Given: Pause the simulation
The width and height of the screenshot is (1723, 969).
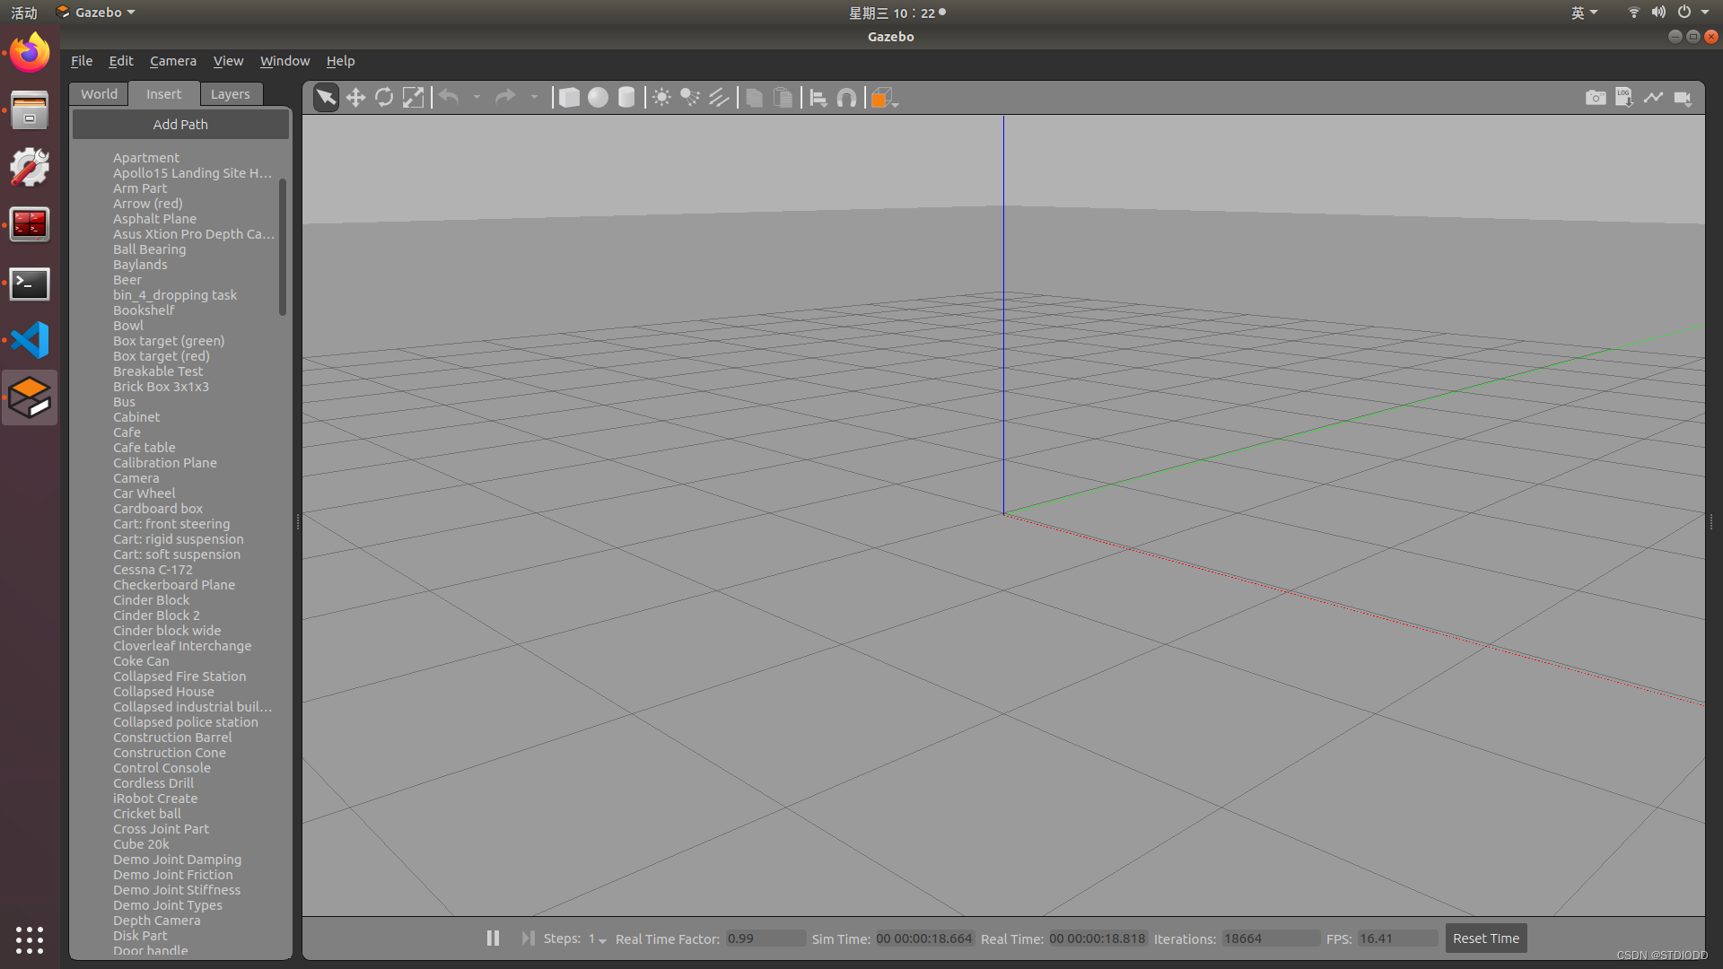Looking at the screenshot, I should (x=493, y=938).
